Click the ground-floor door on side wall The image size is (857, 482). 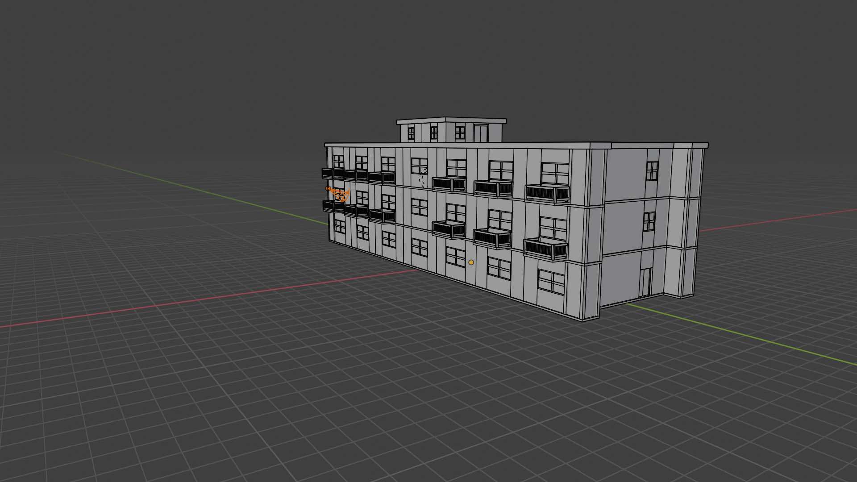point(646,282)
